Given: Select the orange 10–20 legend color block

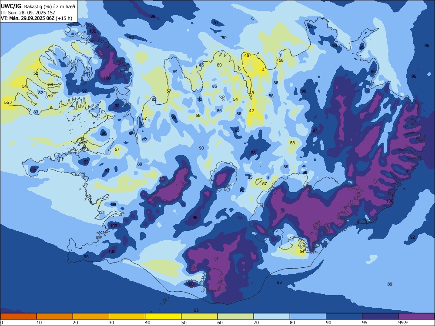Looking at the screenshot, I should tap(55, 316).
